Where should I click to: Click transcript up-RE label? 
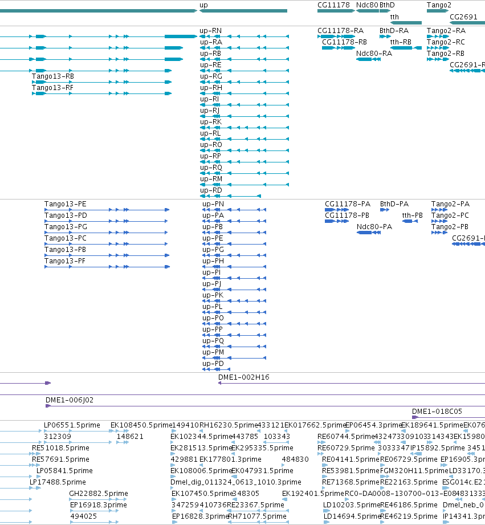(x=210, y=65)
